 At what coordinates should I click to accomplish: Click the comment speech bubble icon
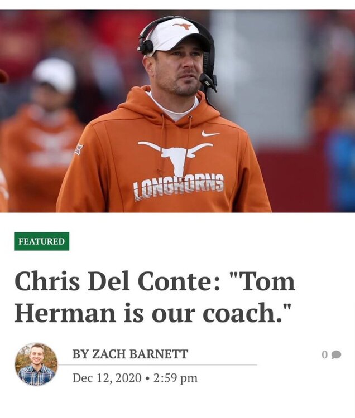(x=336, y=355)
